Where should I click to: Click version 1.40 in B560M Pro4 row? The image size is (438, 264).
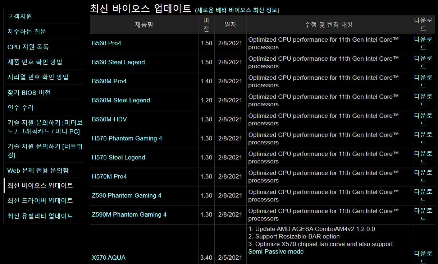(x=206, y=81)
